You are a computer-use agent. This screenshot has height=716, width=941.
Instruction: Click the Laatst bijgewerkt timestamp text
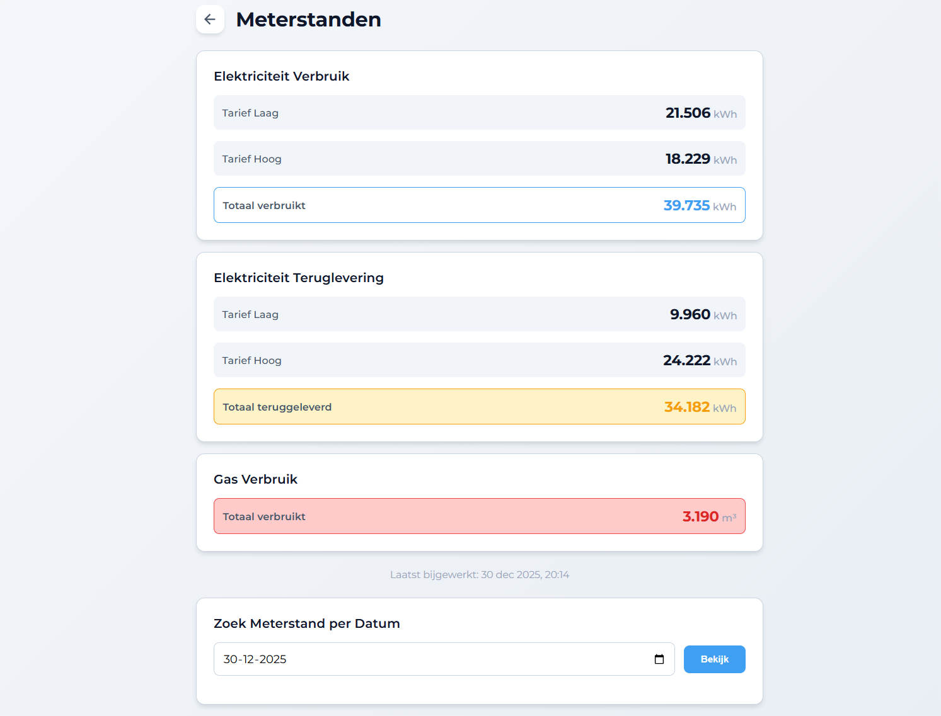tap(480, 574)
